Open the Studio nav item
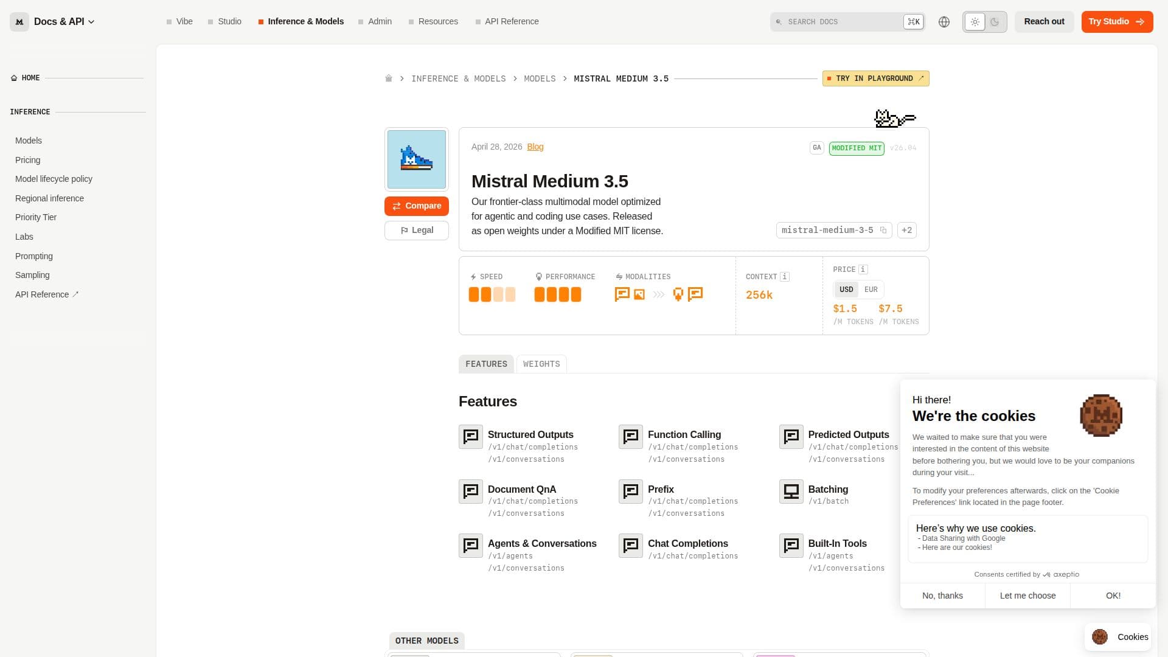 224,22
